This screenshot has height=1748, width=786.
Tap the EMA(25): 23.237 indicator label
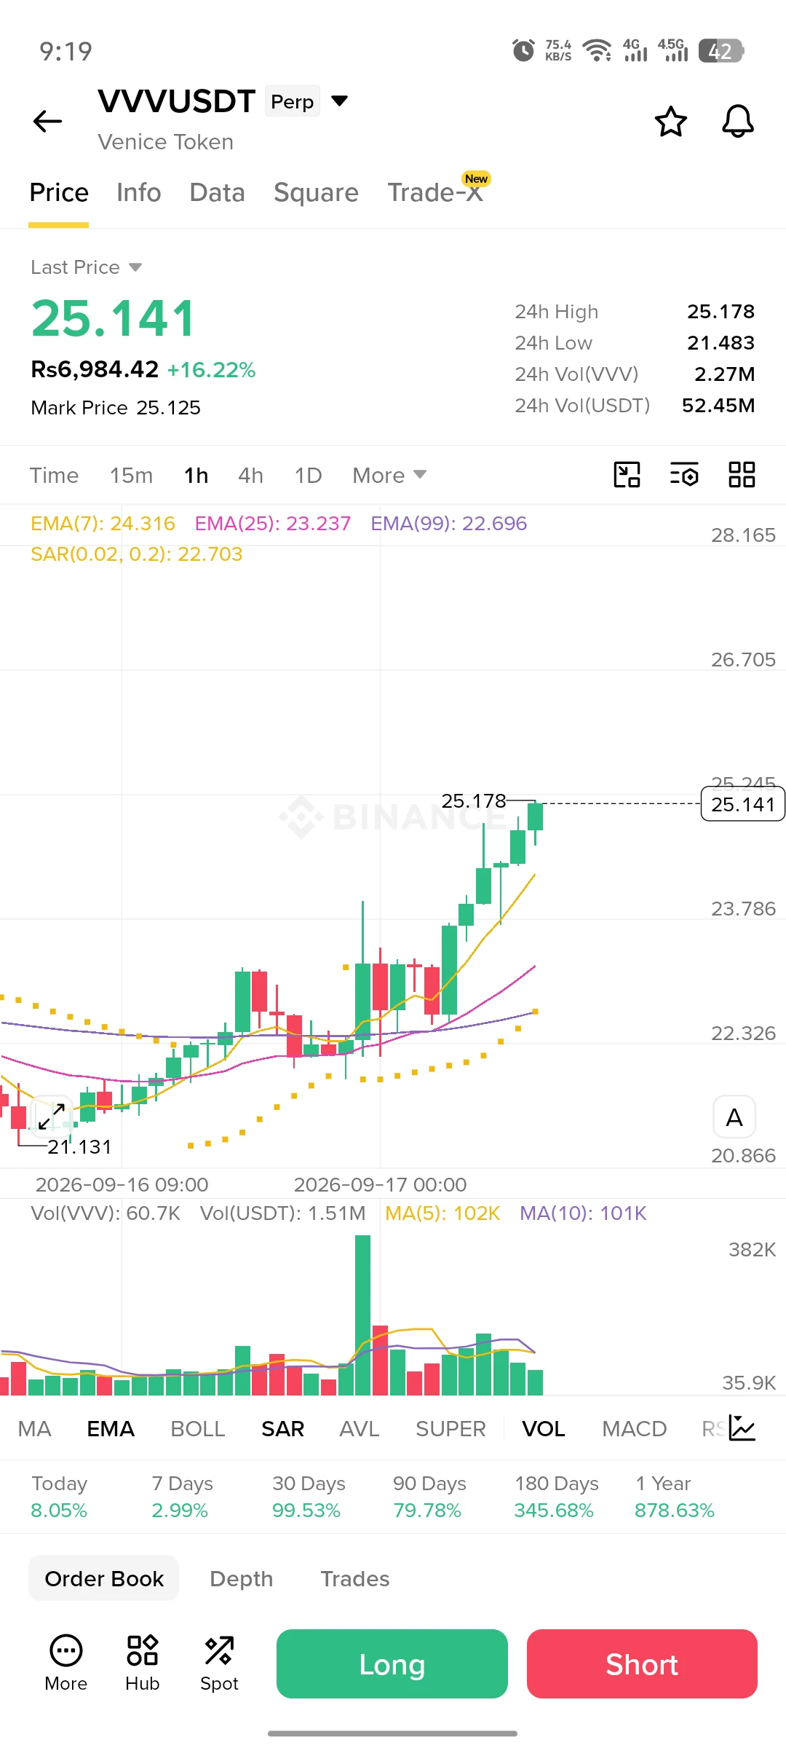click(x=273, y=523)
